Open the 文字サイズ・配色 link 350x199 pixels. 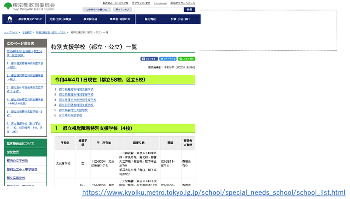click(x=141, y=3)
